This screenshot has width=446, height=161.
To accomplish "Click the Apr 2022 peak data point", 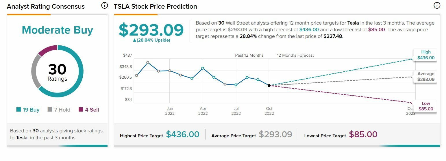I will point(203,68).
